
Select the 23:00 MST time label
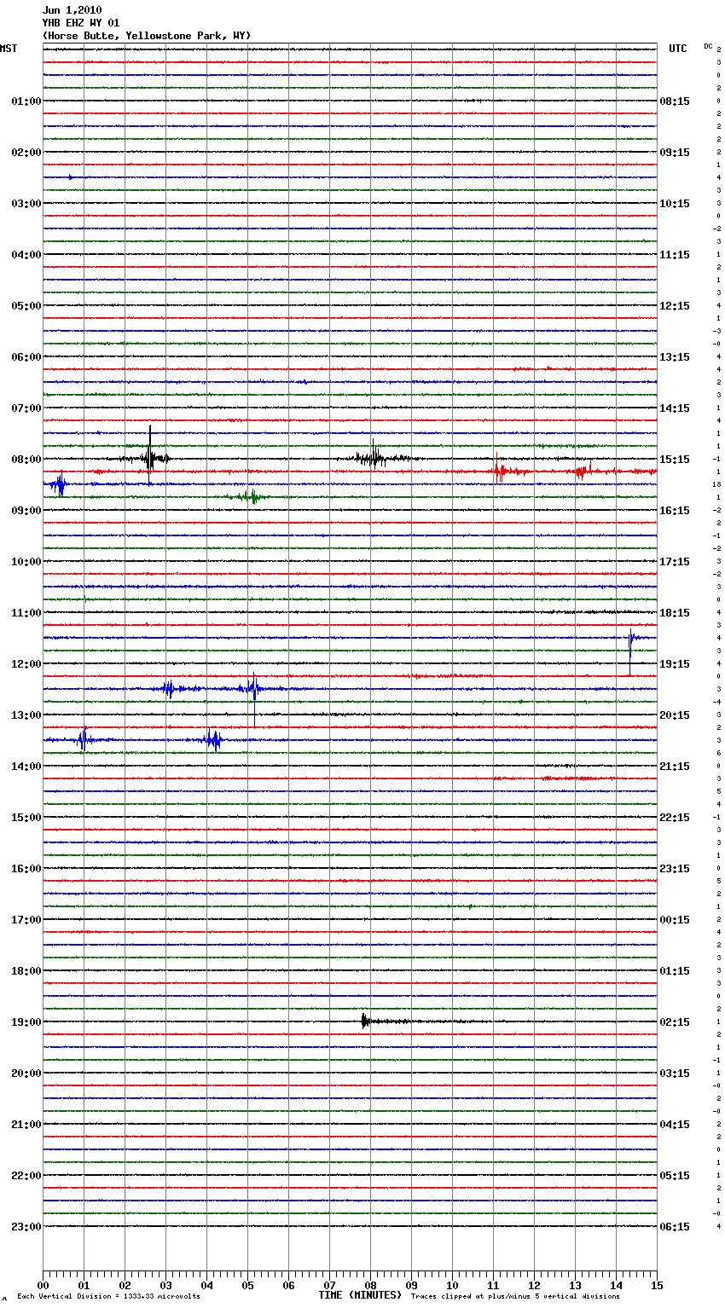[x=26, y=1227]
